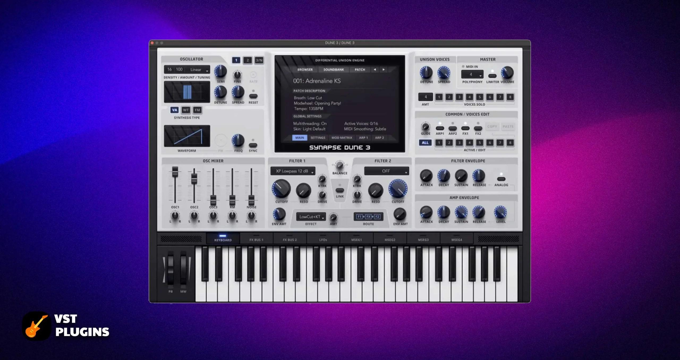Click the filter BALANCE knob
Screen dimensions: 680x360
[340, 165]
